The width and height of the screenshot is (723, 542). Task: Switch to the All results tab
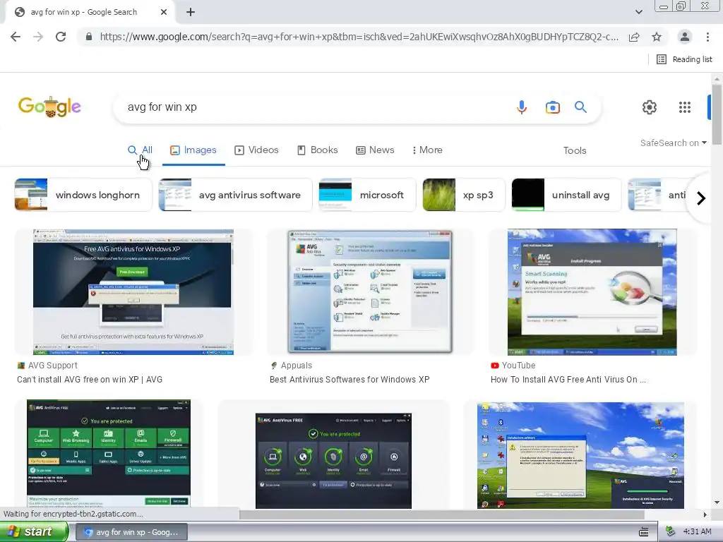point(141,150)
